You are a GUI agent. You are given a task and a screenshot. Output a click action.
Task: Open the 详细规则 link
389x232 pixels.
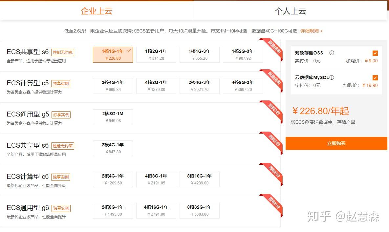click(x=311, y=31)
